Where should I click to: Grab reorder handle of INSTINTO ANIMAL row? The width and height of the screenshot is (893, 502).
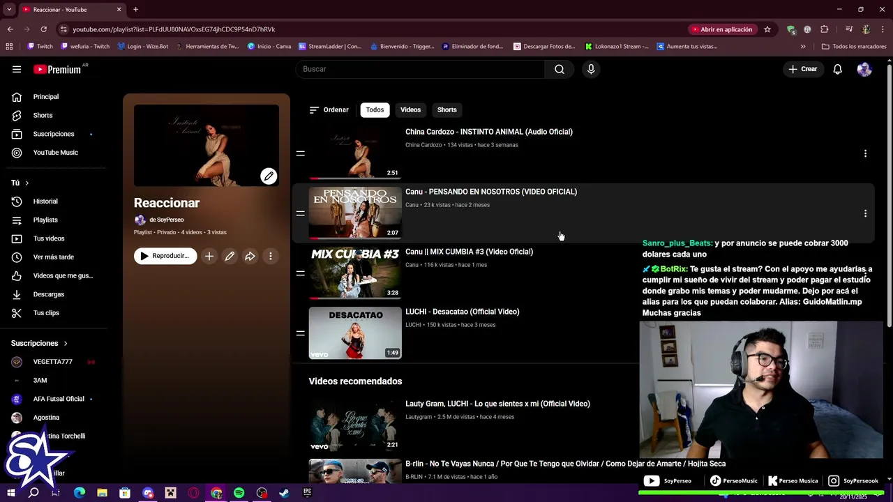(x=301, y=153)
